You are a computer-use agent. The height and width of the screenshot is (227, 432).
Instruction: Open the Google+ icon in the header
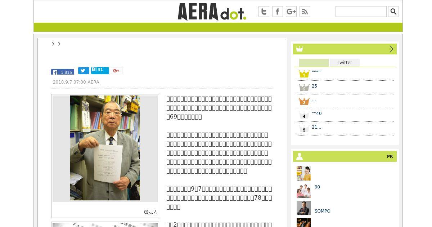(291, 12)
